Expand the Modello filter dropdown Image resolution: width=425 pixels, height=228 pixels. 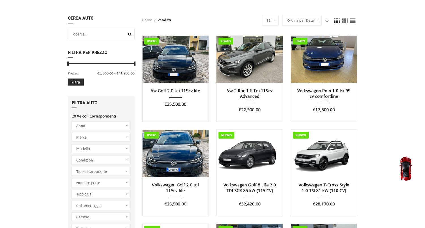(101, 149)
